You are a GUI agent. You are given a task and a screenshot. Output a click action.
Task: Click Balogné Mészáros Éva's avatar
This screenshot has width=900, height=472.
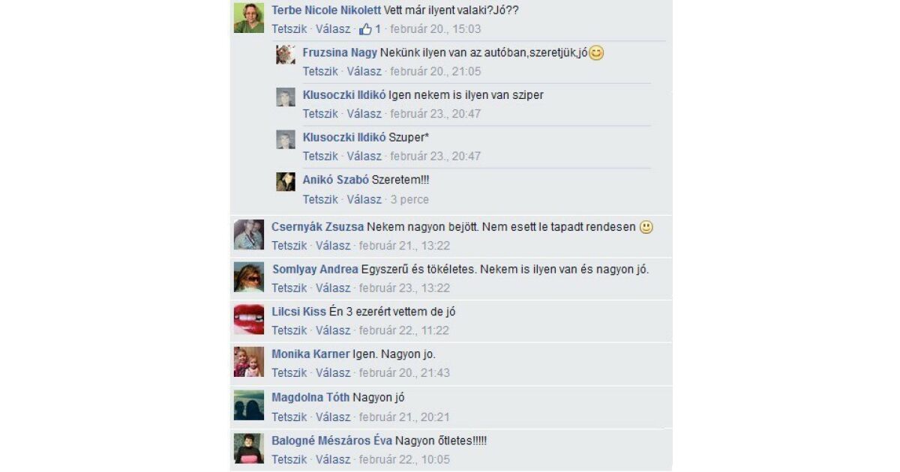tap(248, 448)
